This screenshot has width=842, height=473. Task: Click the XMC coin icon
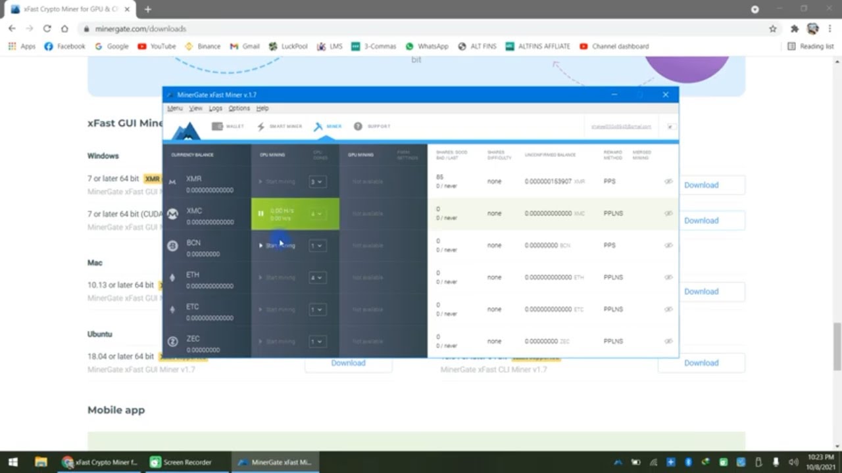(x=172, y=214)
